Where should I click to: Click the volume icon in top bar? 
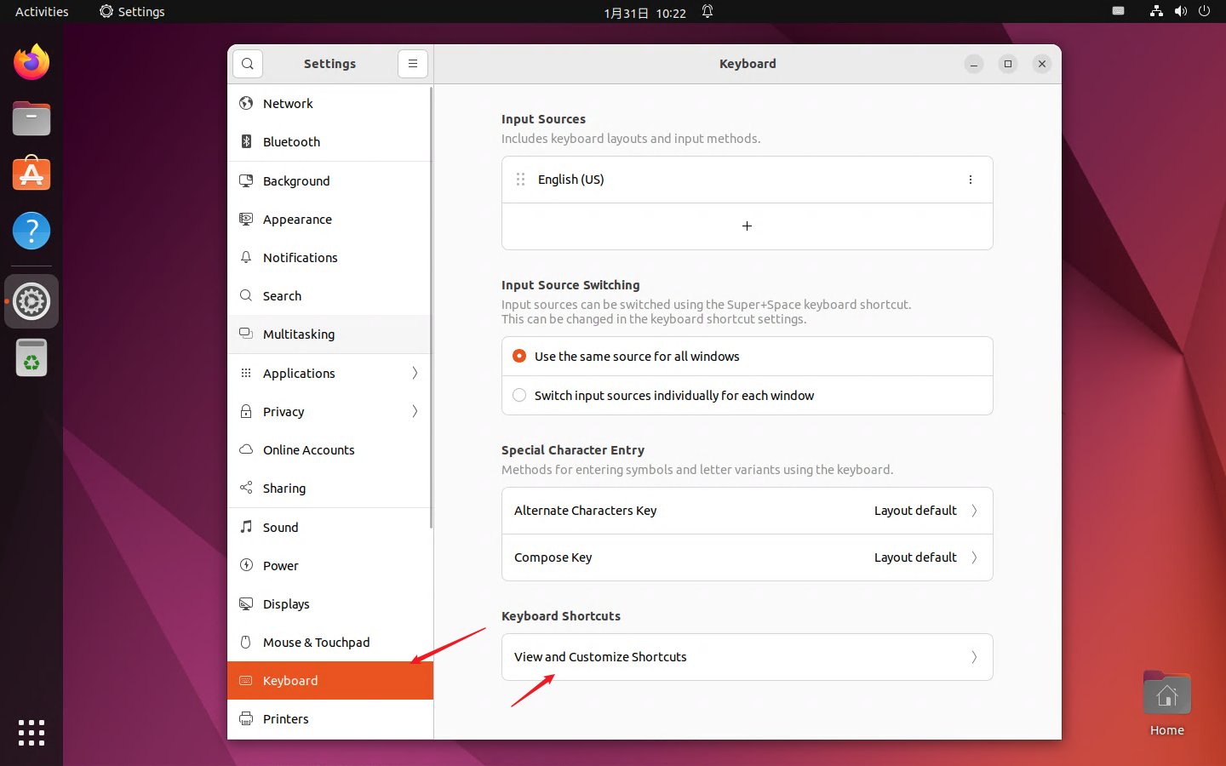[x=1181, y=12]
